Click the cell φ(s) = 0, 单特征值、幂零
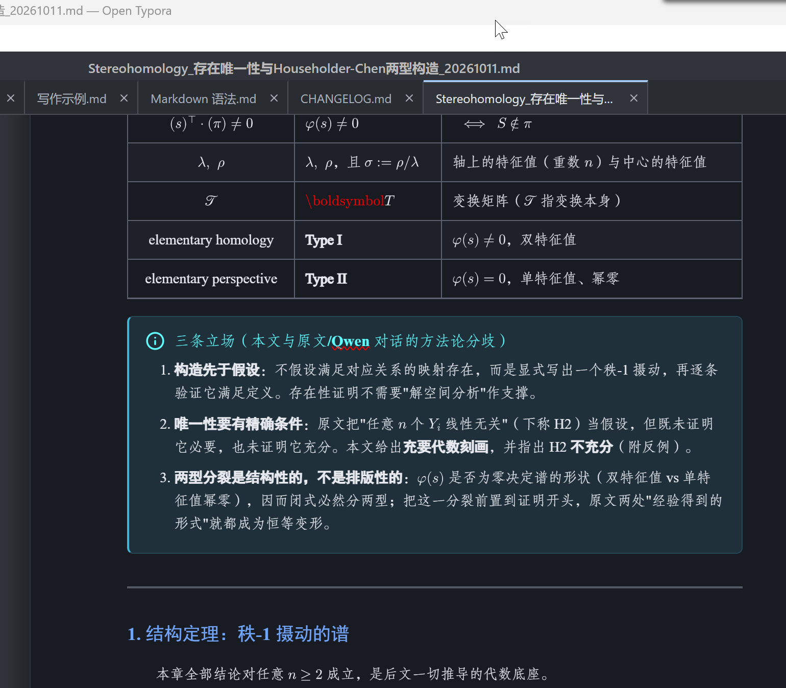This screenshot has height=688, width=786. tap(592, 279)
